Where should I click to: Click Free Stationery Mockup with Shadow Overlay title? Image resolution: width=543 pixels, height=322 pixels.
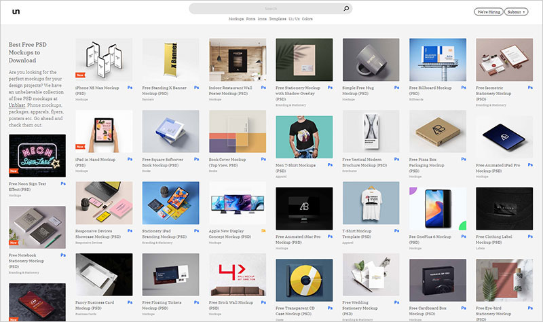tap(298, 93)
